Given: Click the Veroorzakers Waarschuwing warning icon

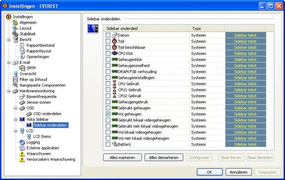Looking at the screenshot, I should (22, 159).
